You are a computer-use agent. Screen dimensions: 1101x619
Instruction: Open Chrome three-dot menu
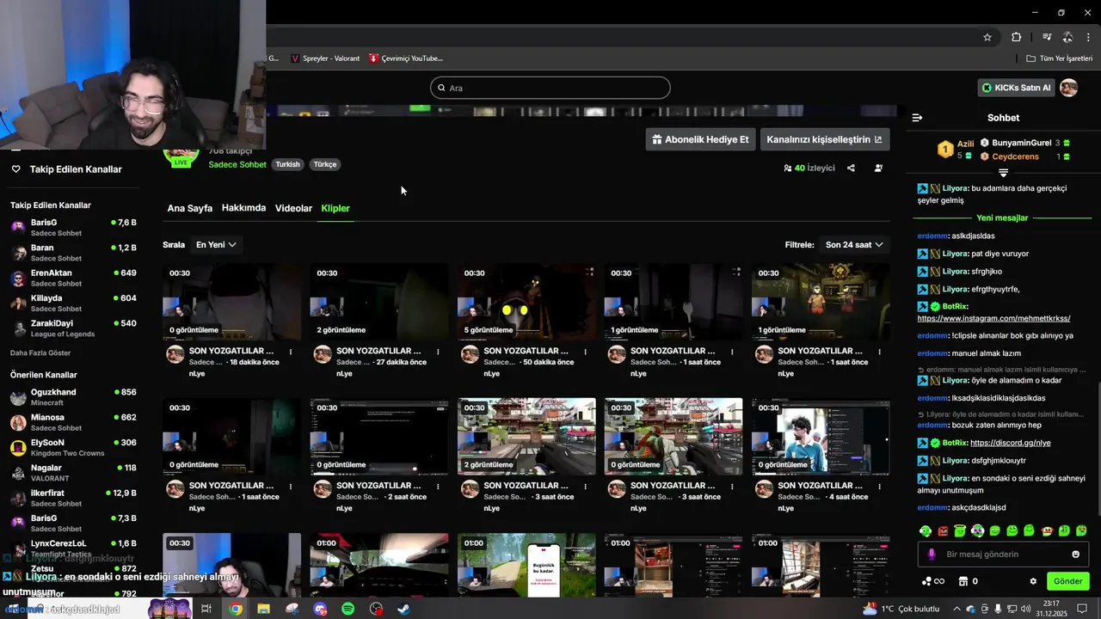1089,37
